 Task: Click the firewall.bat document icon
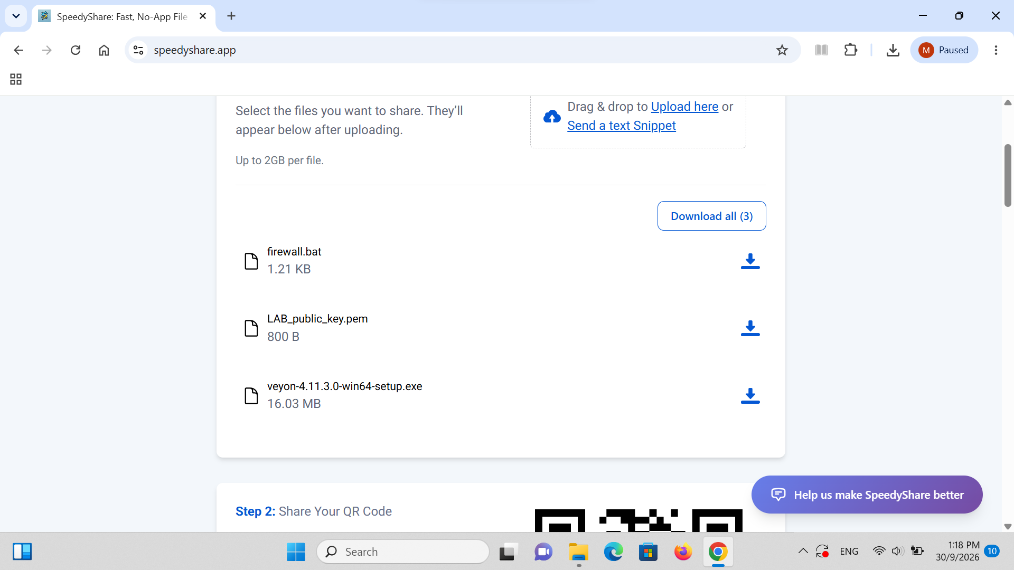coord(251,261)
